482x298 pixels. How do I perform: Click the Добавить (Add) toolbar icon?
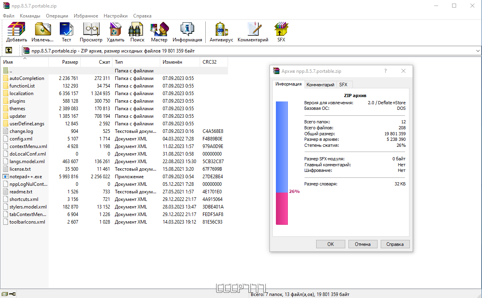pyautogui.click(x=17, y=29)
